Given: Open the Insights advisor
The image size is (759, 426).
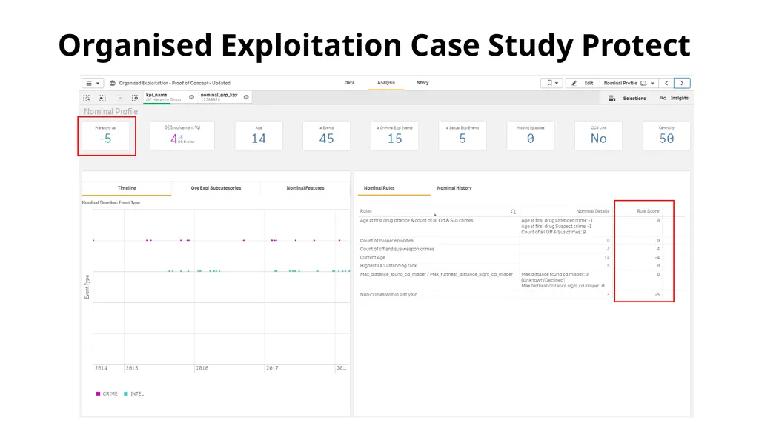Looking at the screenshot, I should tap(675, 99).
